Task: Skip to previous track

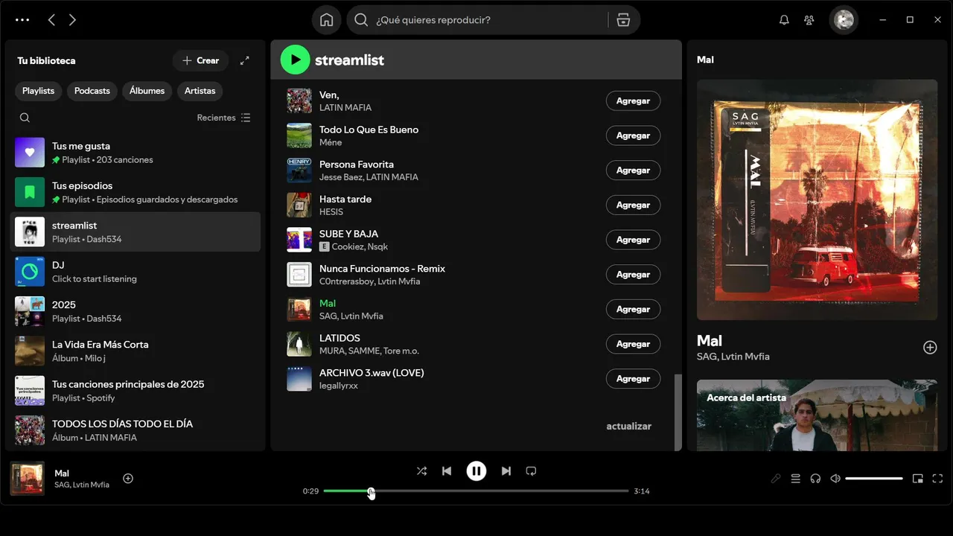Action: (x=447, y=471)
